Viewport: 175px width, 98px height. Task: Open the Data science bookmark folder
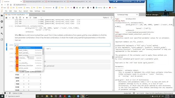47,8
